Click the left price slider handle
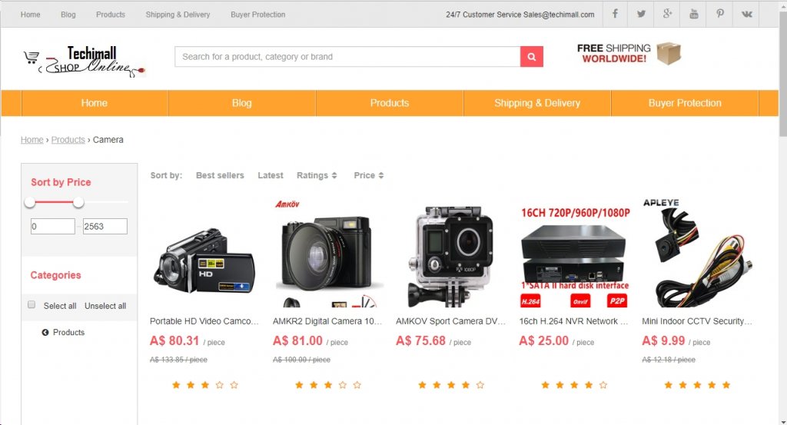 click(x=30, y=202)
